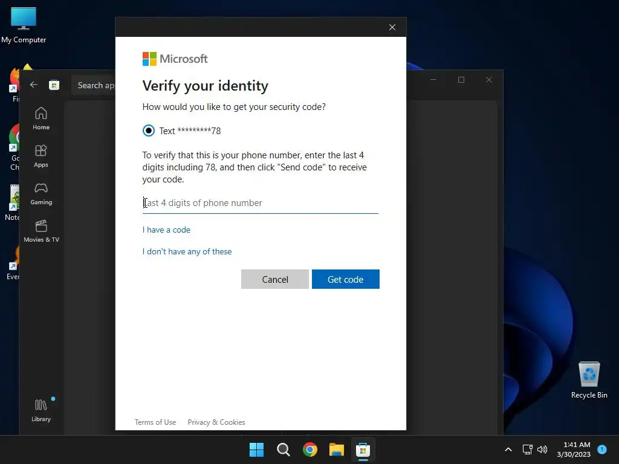Open the notification badge in taskbar
Viewport: 619px width, 464px height.
602,449
